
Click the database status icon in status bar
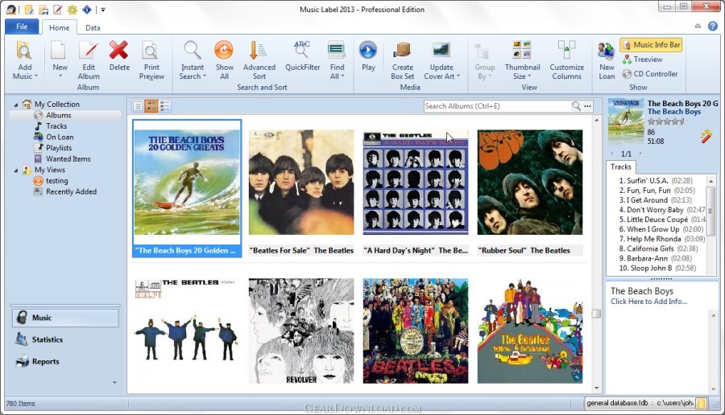702,404
